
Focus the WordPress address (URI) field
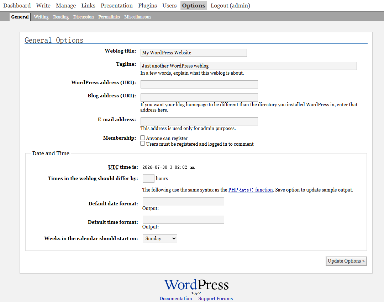coord(199,84)
